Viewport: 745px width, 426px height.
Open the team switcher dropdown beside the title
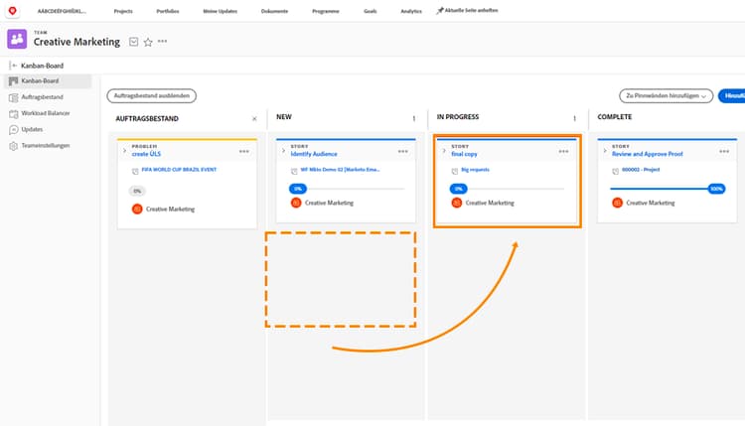133,42
